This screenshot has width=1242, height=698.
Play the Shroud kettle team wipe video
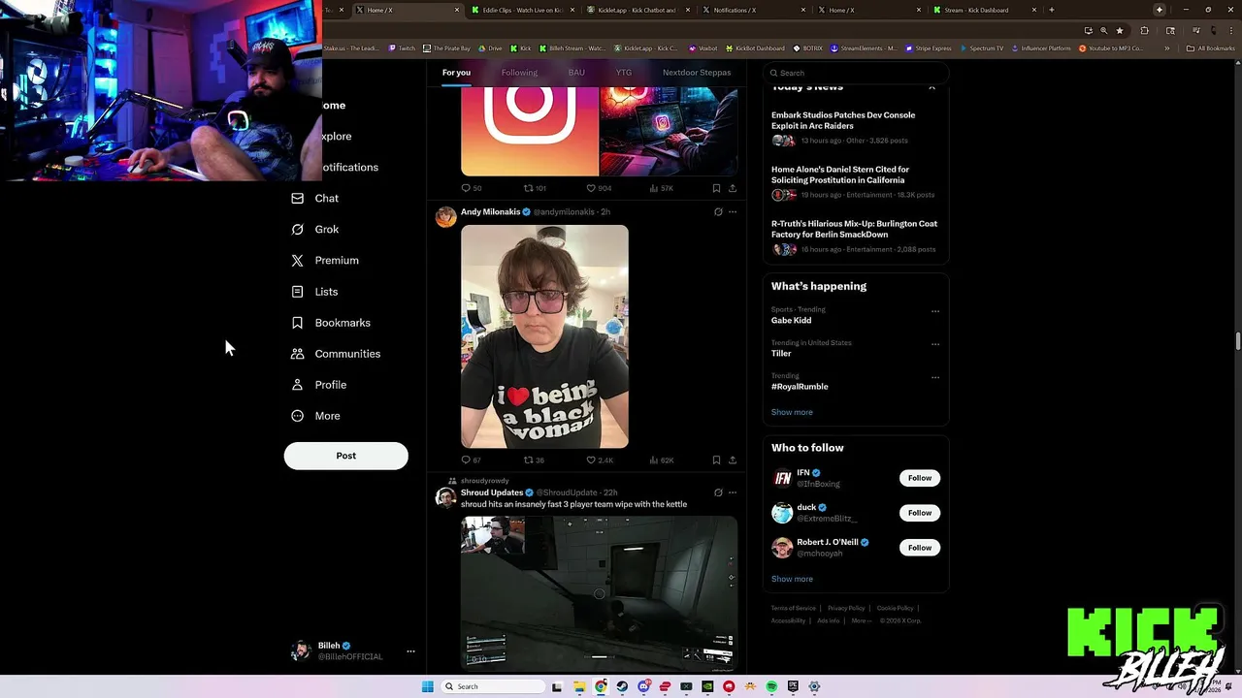599,593
